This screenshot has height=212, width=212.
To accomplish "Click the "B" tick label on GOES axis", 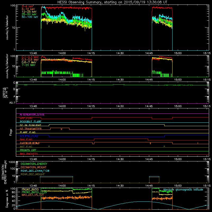I will click(x=14, y=89).
